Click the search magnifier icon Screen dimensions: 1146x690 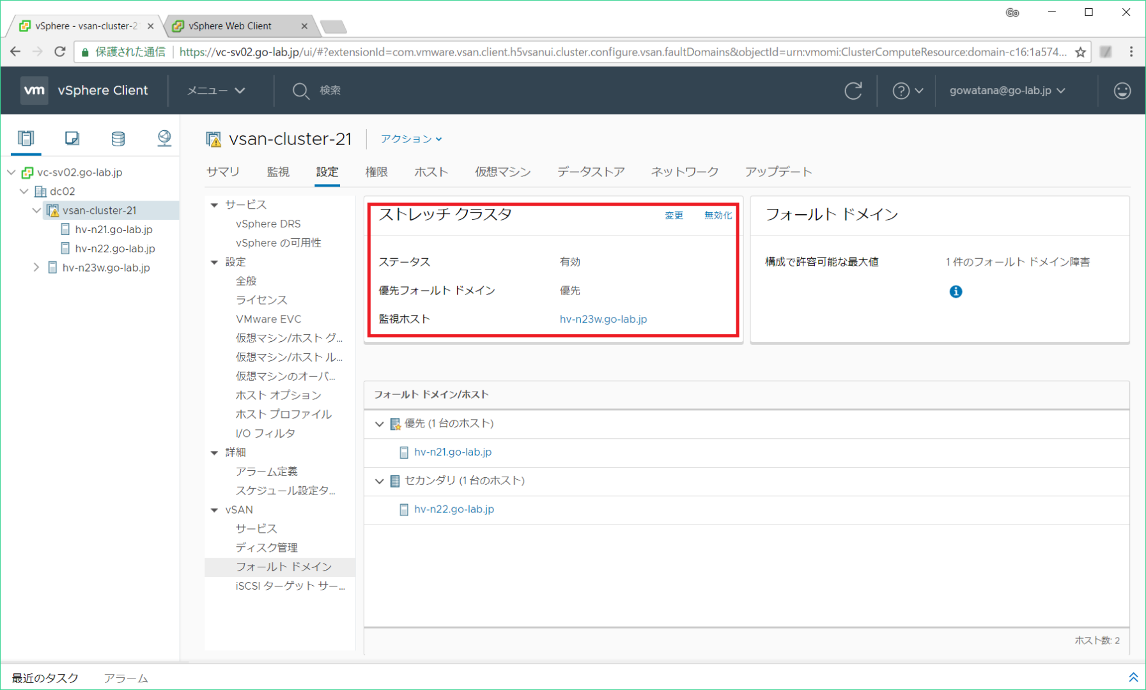pyautogui.click(x=300, y=91)
